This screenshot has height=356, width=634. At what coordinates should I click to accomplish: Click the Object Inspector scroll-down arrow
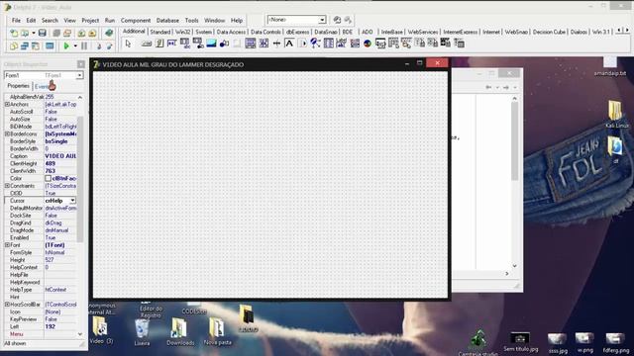[x=80, y=334]
